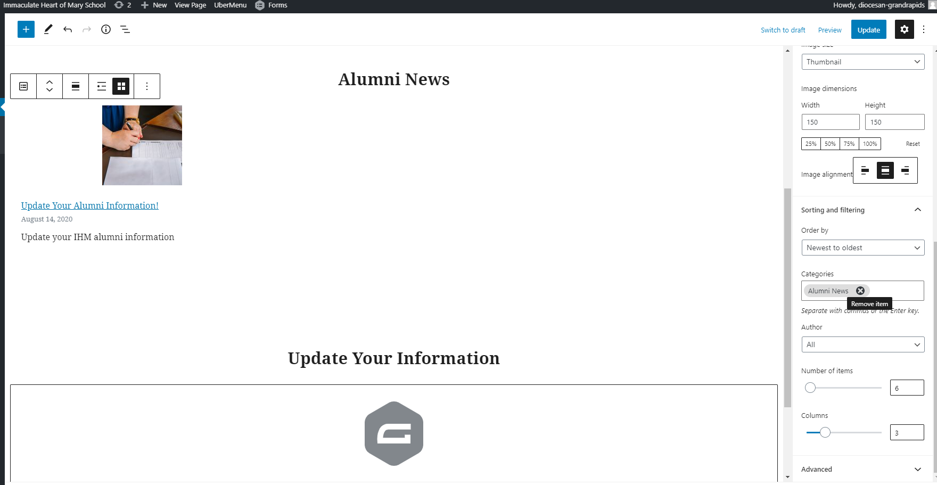Align image to the right
This screenshot has width=937, height=485.
point(906,170)
